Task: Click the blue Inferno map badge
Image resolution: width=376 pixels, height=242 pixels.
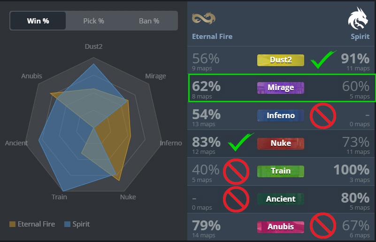Action: point(281,116)
